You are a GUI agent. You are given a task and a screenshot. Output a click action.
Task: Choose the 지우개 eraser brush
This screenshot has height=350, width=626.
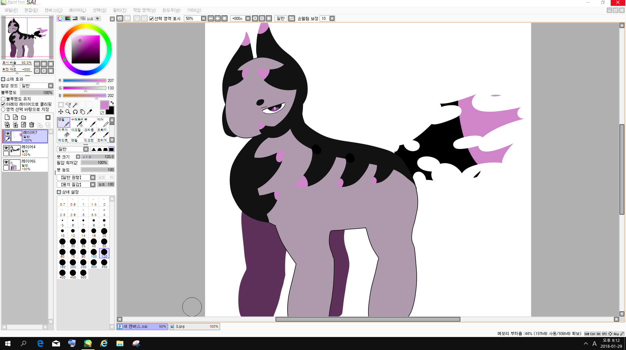pyautogui.click(x=64, y=132)
